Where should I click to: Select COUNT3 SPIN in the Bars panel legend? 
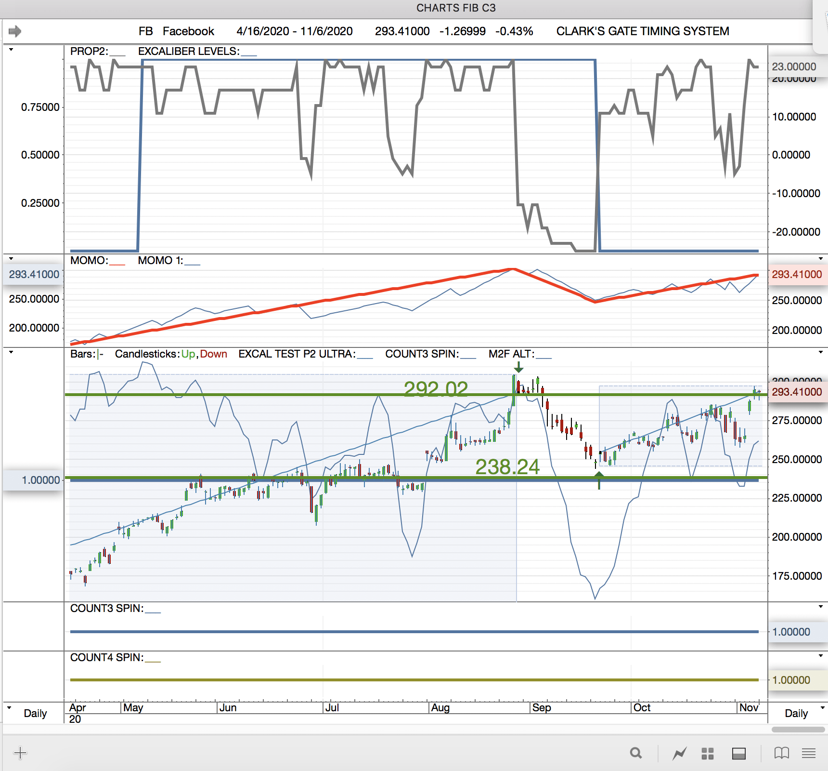click(430, 354)
